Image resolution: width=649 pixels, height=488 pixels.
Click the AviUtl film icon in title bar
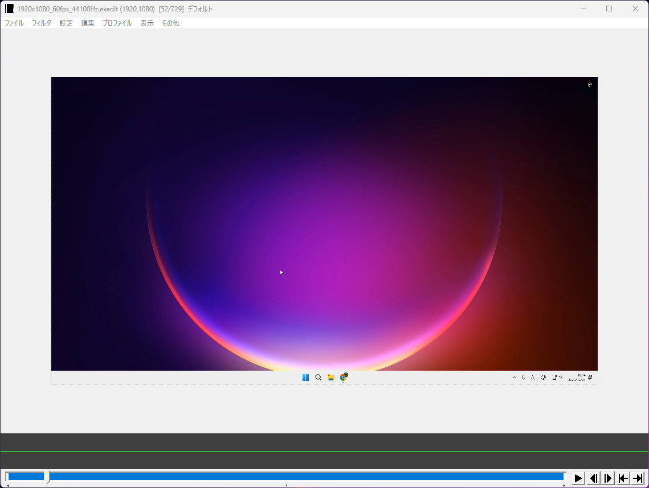(9, 9)
